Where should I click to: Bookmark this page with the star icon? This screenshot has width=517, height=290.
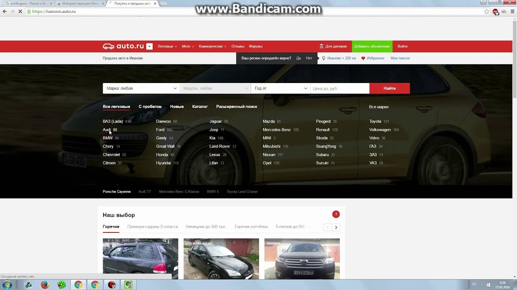[x=487, y=11]
